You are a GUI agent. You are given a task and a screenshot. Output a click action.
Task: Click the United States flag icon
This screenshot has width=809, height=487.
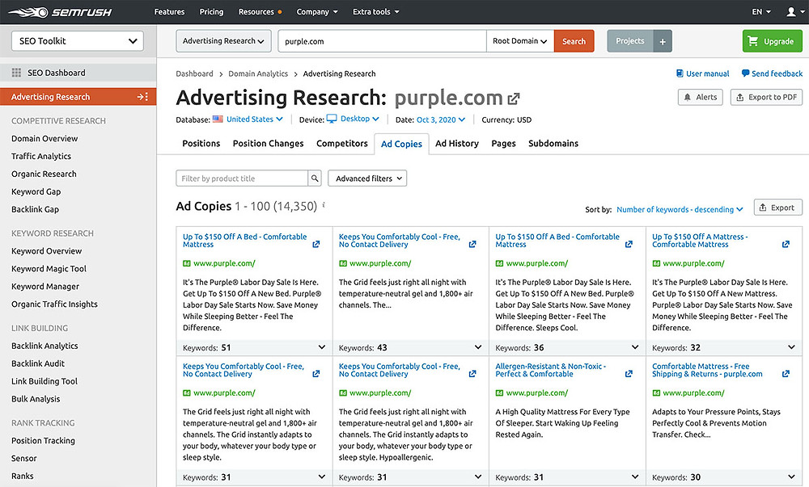[x=218, y=119]
